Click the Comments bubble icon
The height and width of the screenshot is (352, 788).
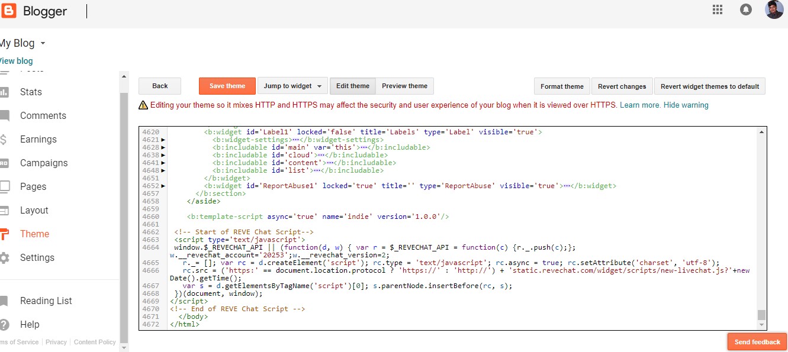pyautogui.click(x=4, y=116)
